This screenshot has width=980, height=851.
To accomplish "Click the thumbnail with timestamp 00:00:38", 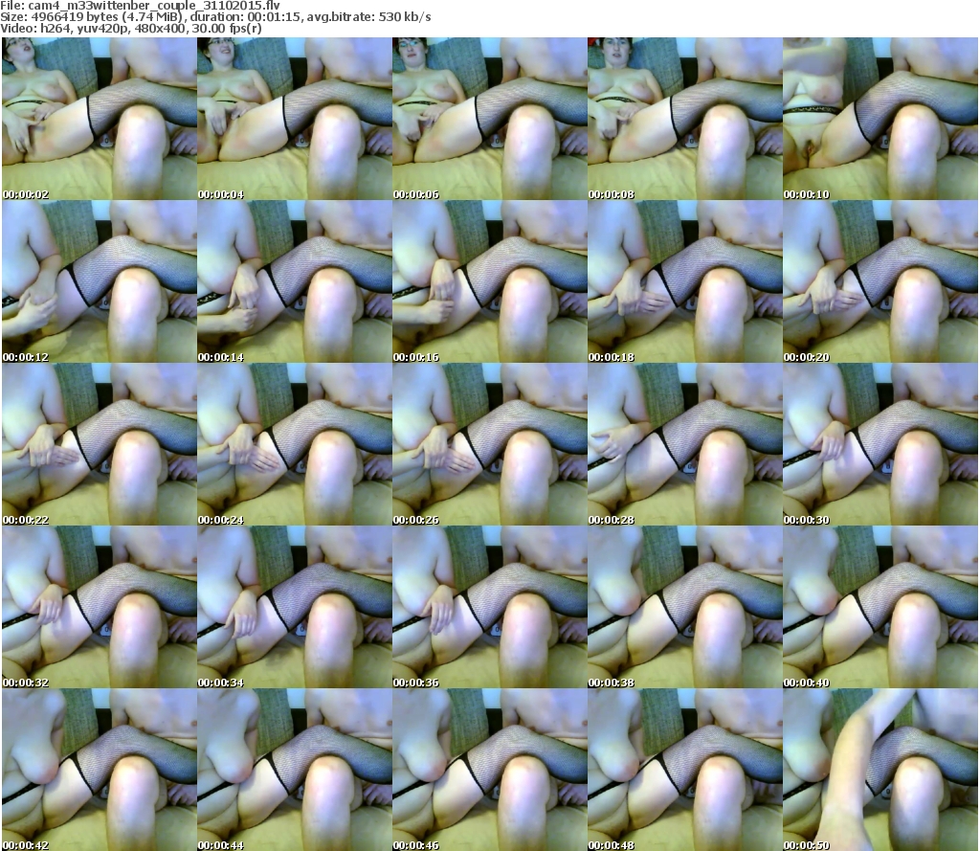I will 685,607.
